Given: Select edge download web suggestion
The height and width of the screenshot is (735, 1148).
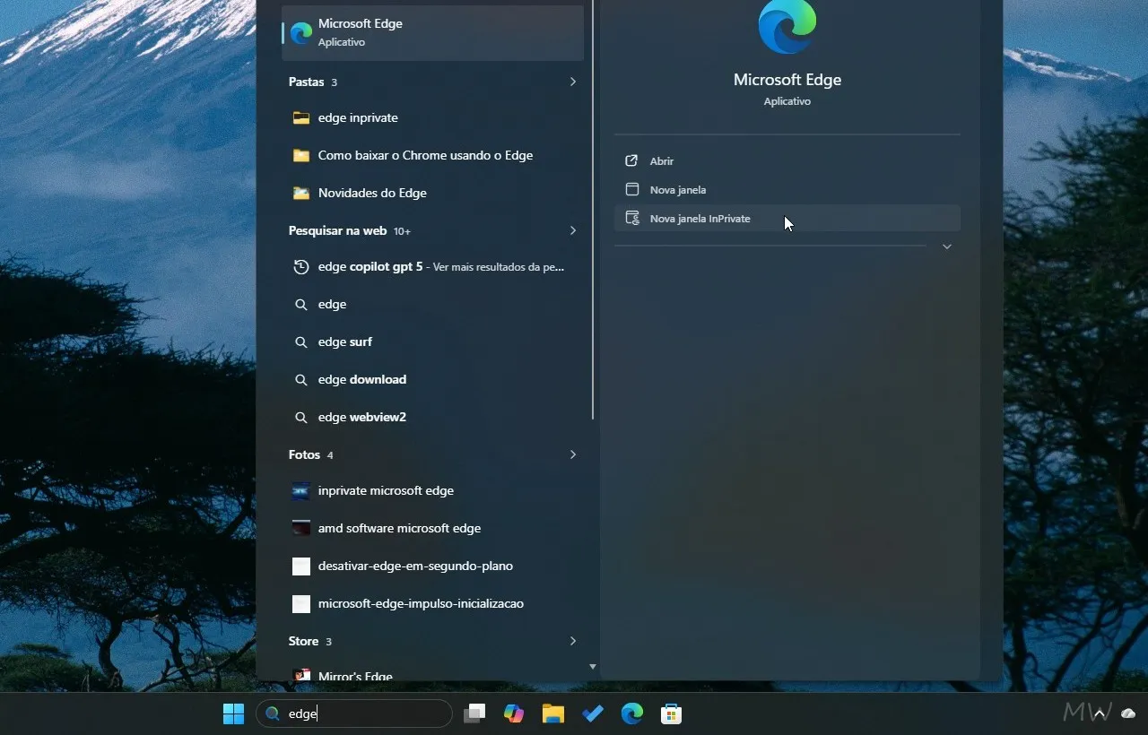Looking at the screenshot, I should click(432, 379).
